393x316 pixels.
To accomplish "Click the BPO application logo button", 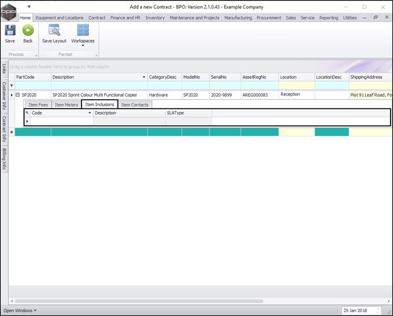I will [8, 12].
